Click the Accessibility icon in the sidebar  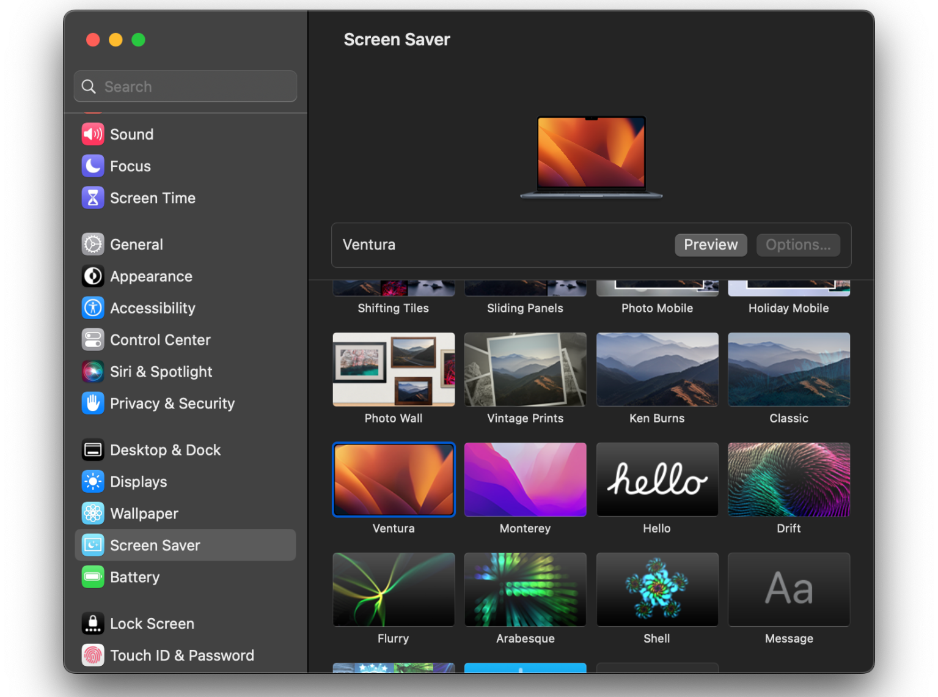[x=93, y=308]
